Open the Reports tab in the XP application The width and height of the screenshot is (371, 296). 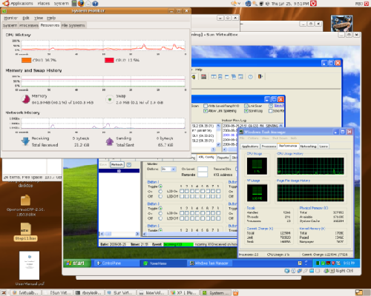pos(223,158)
